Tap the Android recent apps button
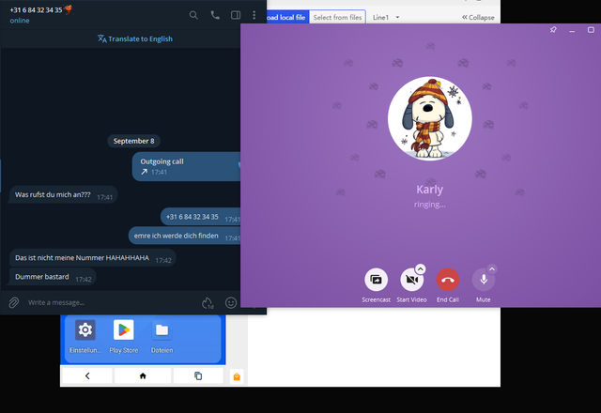Viewport: 601px width, 413px height. pos(198,375)
